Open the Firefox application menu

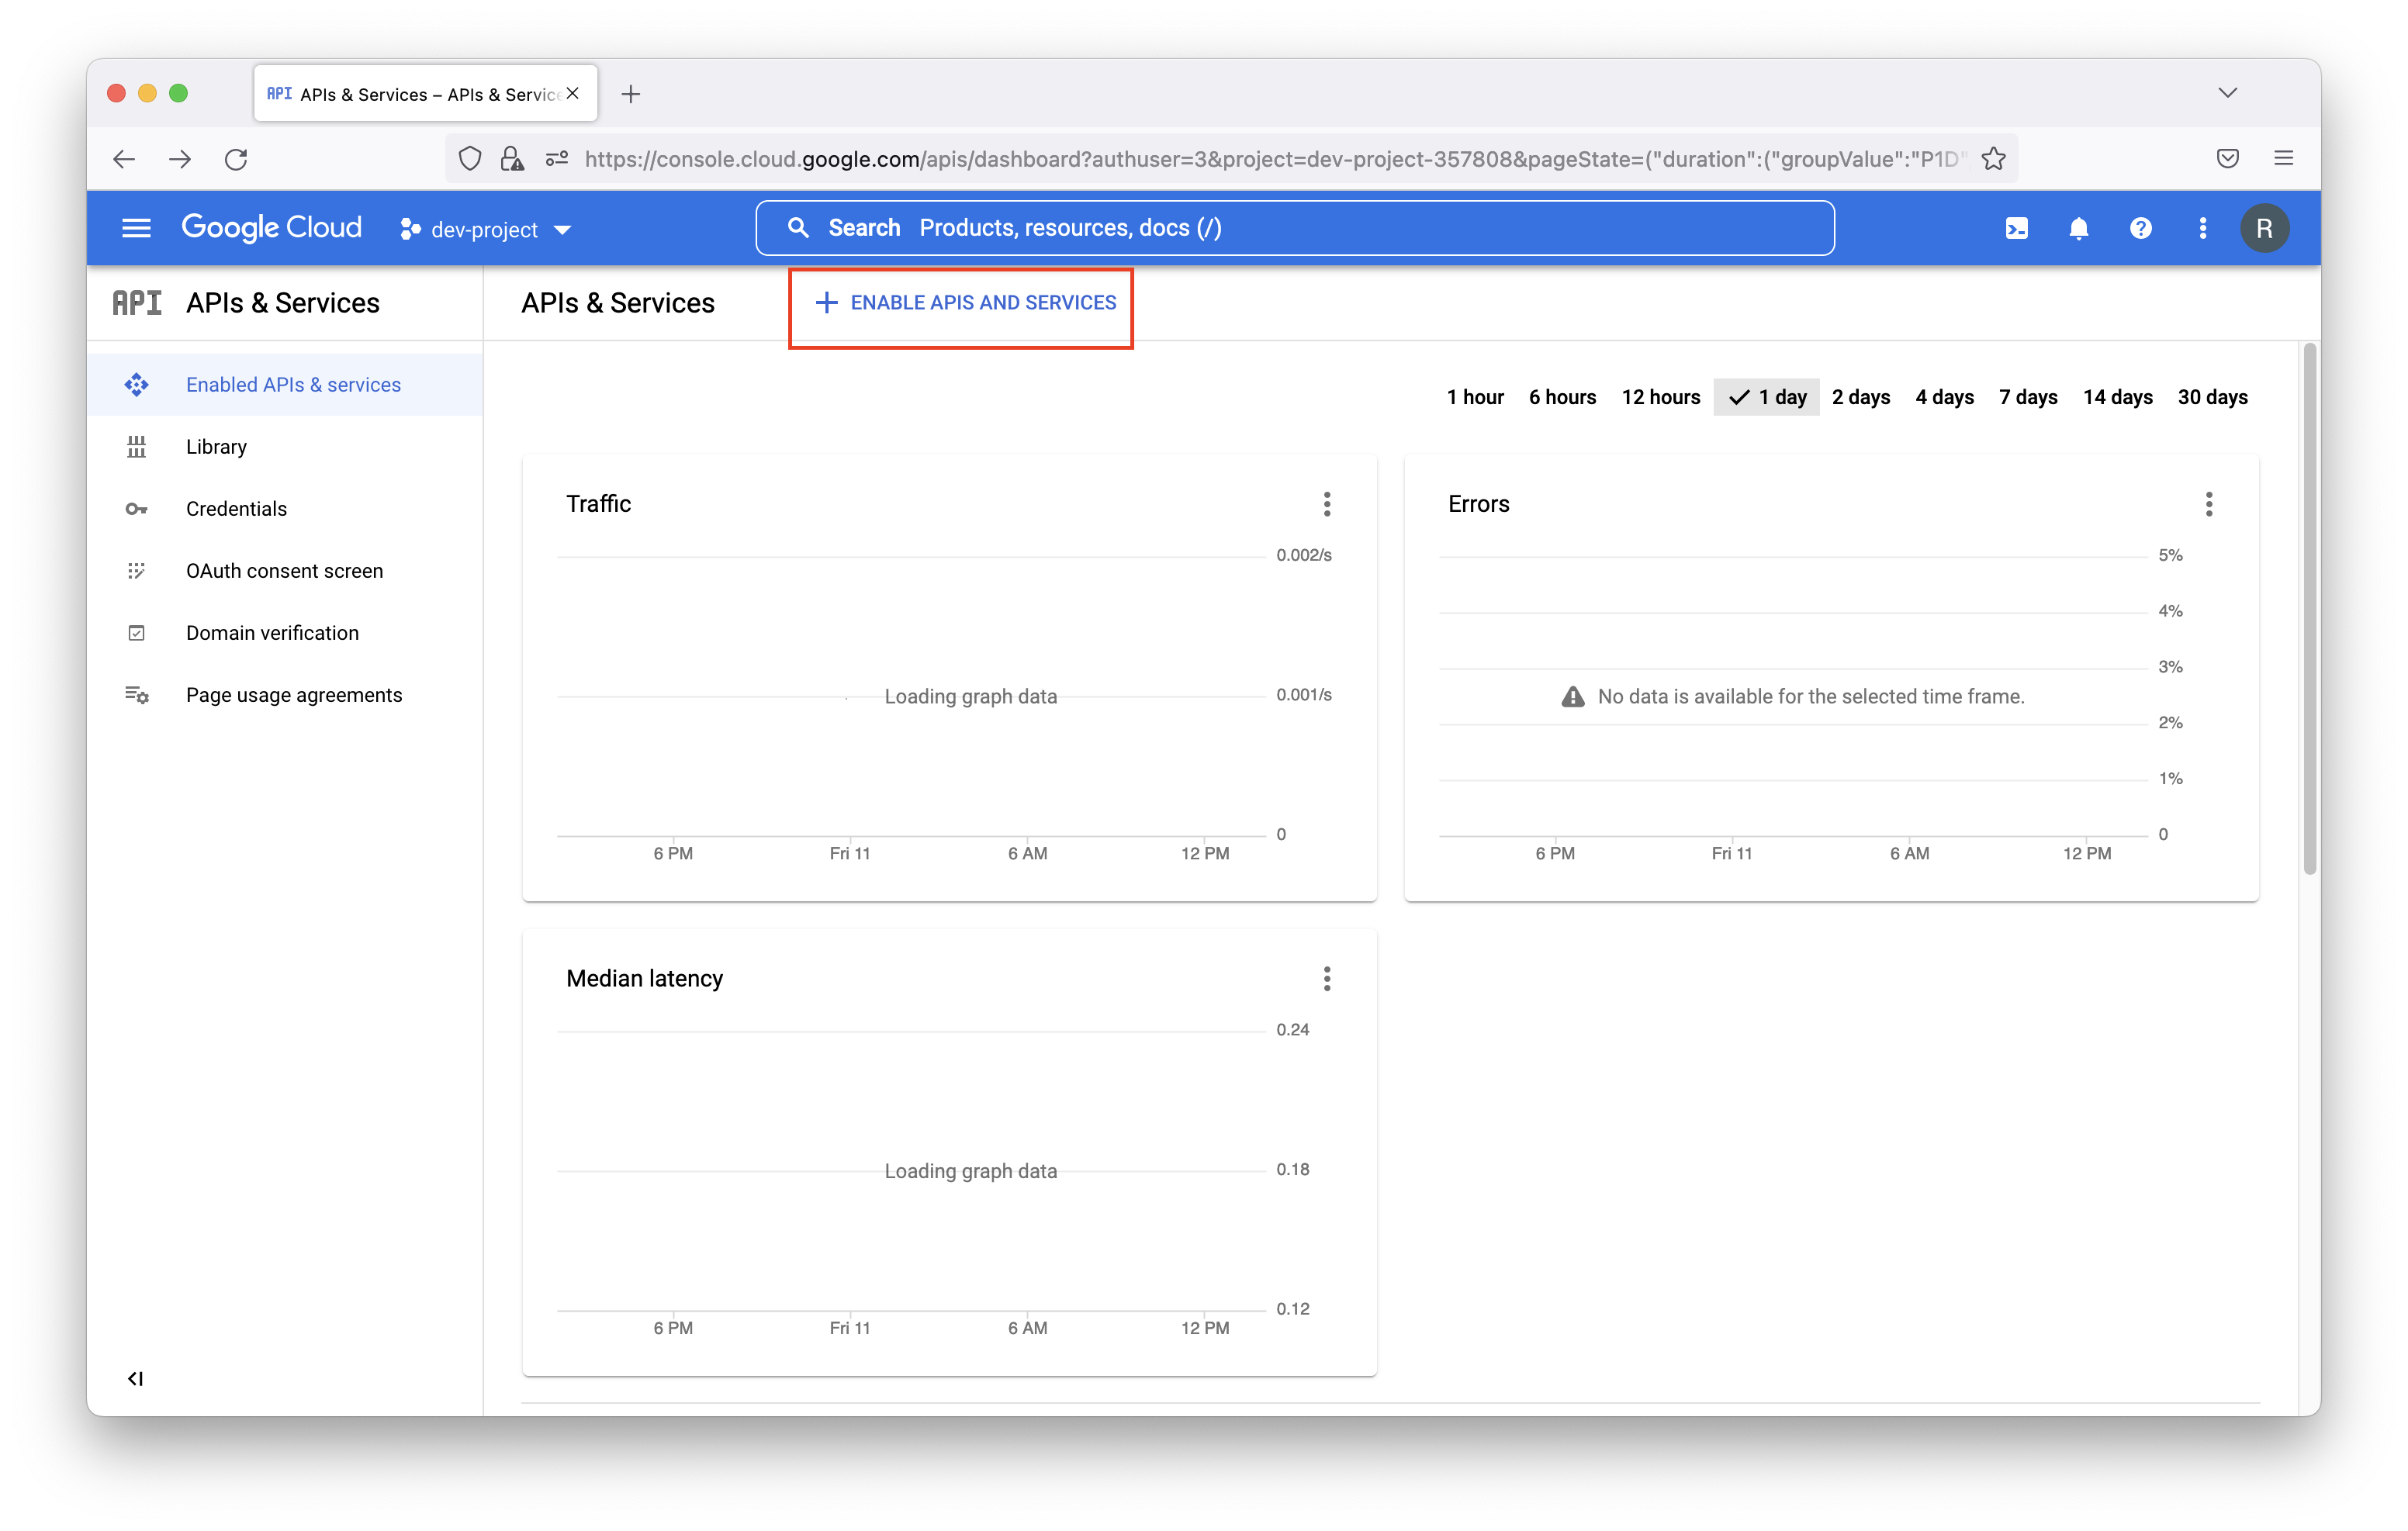coord(2283,158)
